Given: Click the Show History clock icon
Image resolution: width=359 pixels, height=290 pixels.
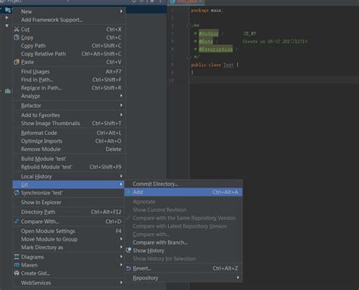Looking at the screenshot, I should tap(129, 251).
